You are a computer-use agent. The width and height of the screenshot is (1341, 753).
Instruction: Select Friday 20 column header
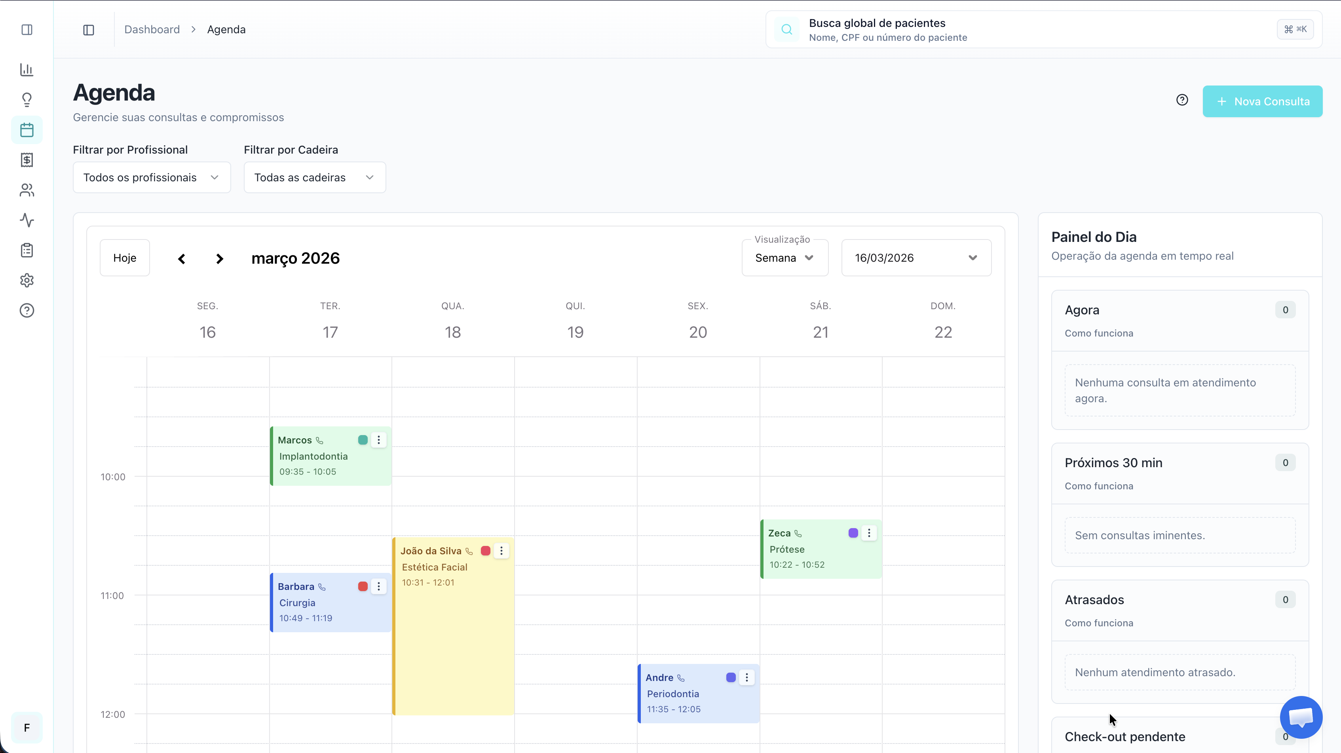tap(698, 321)
